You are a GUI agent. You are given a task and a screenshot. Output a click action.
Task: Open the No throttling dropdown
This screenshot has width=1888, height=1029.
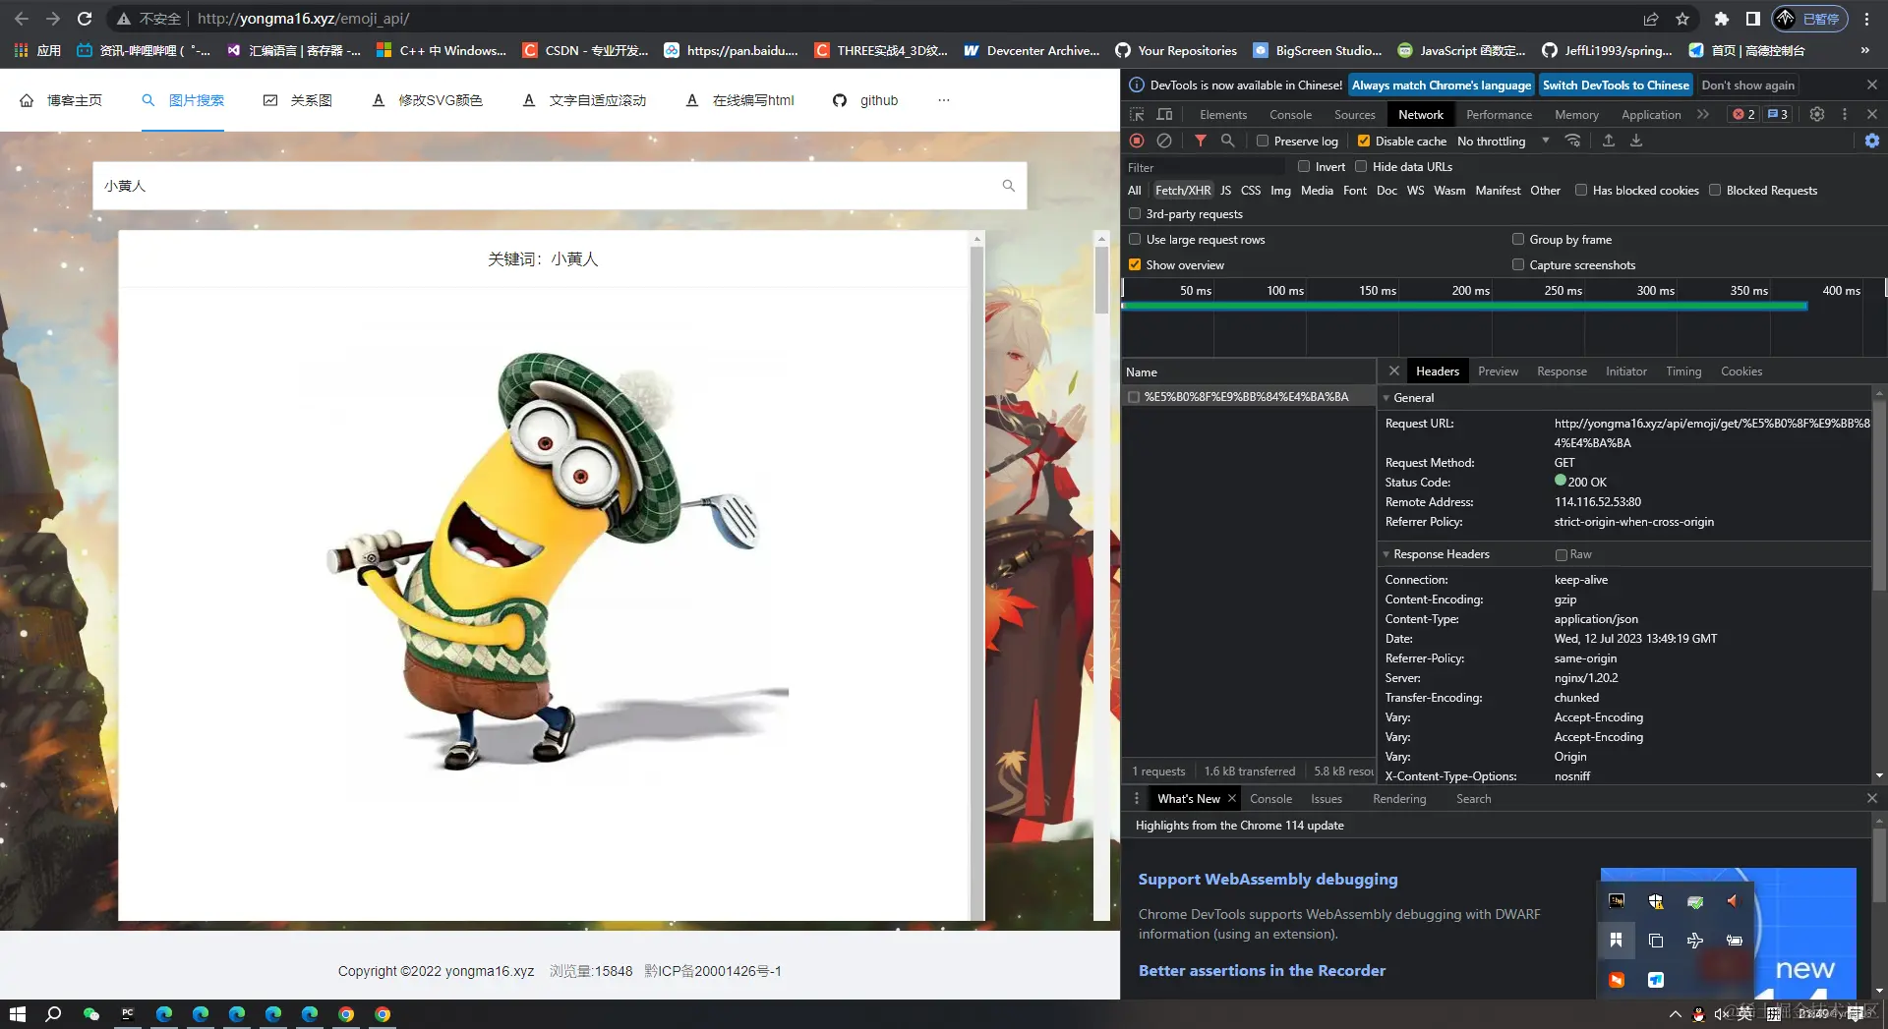pos(1504,142)
